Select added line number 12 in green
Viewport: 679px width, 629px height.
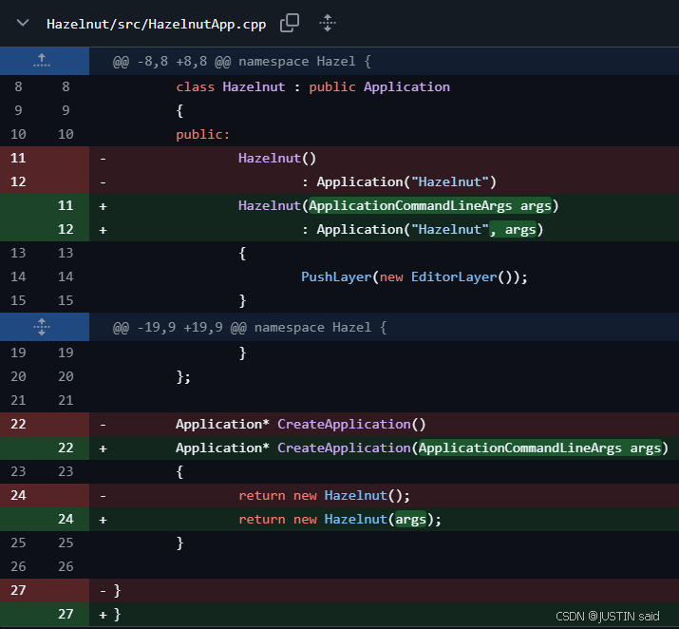(x=66, y=229)
